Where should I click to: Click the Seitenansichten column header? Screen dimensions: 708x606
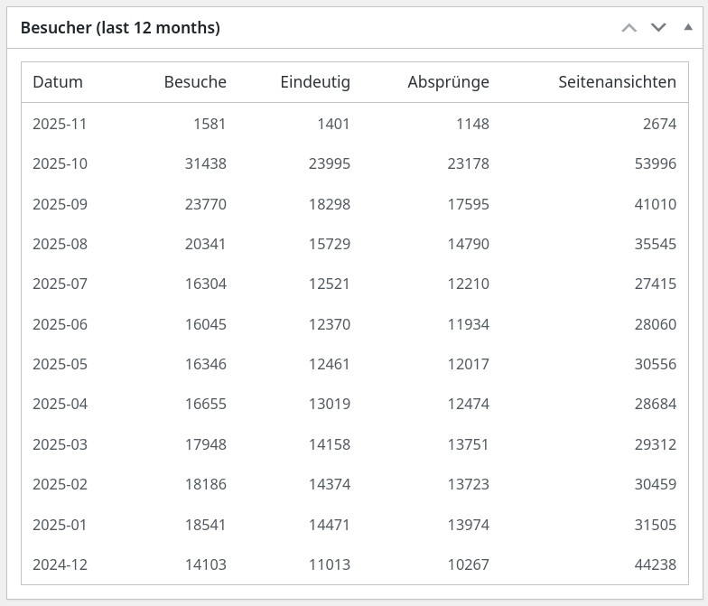pyautogui.click(x=617, y=82)
